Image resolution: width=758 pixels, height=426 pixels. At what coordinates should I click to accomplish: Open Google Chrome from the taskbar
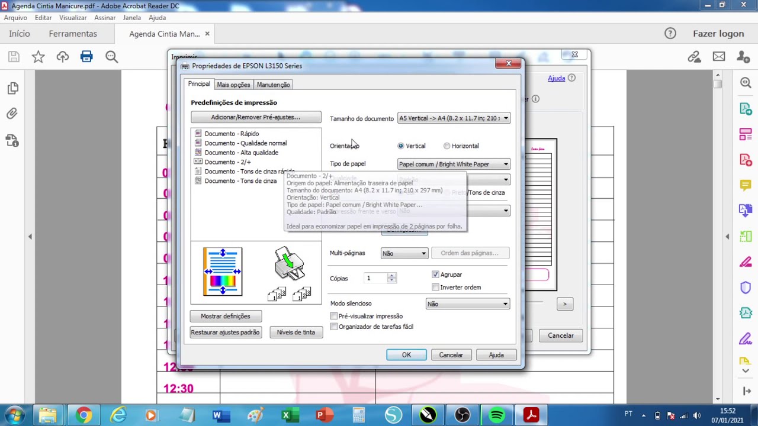pos(83,415)
